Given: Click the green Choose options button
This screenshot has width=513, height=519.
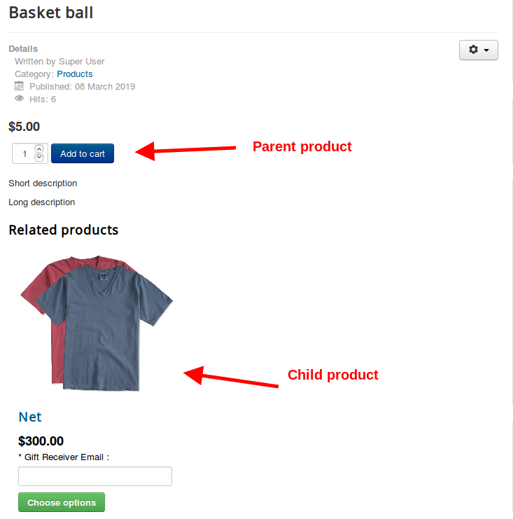Looking at the screenshot, I should 62,502.
